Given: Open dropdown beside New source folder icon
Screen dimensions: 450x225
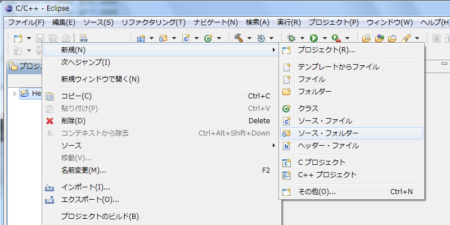Looking at the screenshot, I should [x=174, y=38].
